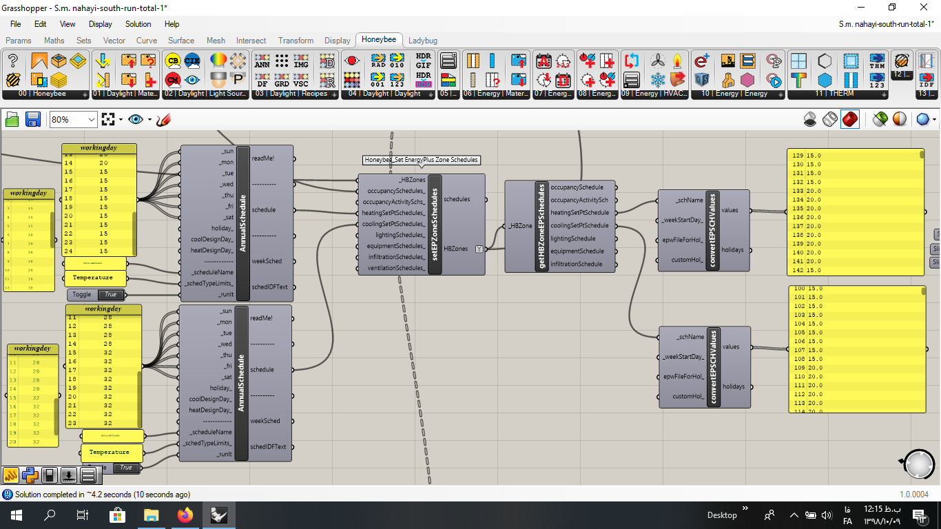The height and width of the screenshot is (529, 941).
Task: Click the setEPZoneSchedules component
Action: pyautogui.click(x=422, y=225)
